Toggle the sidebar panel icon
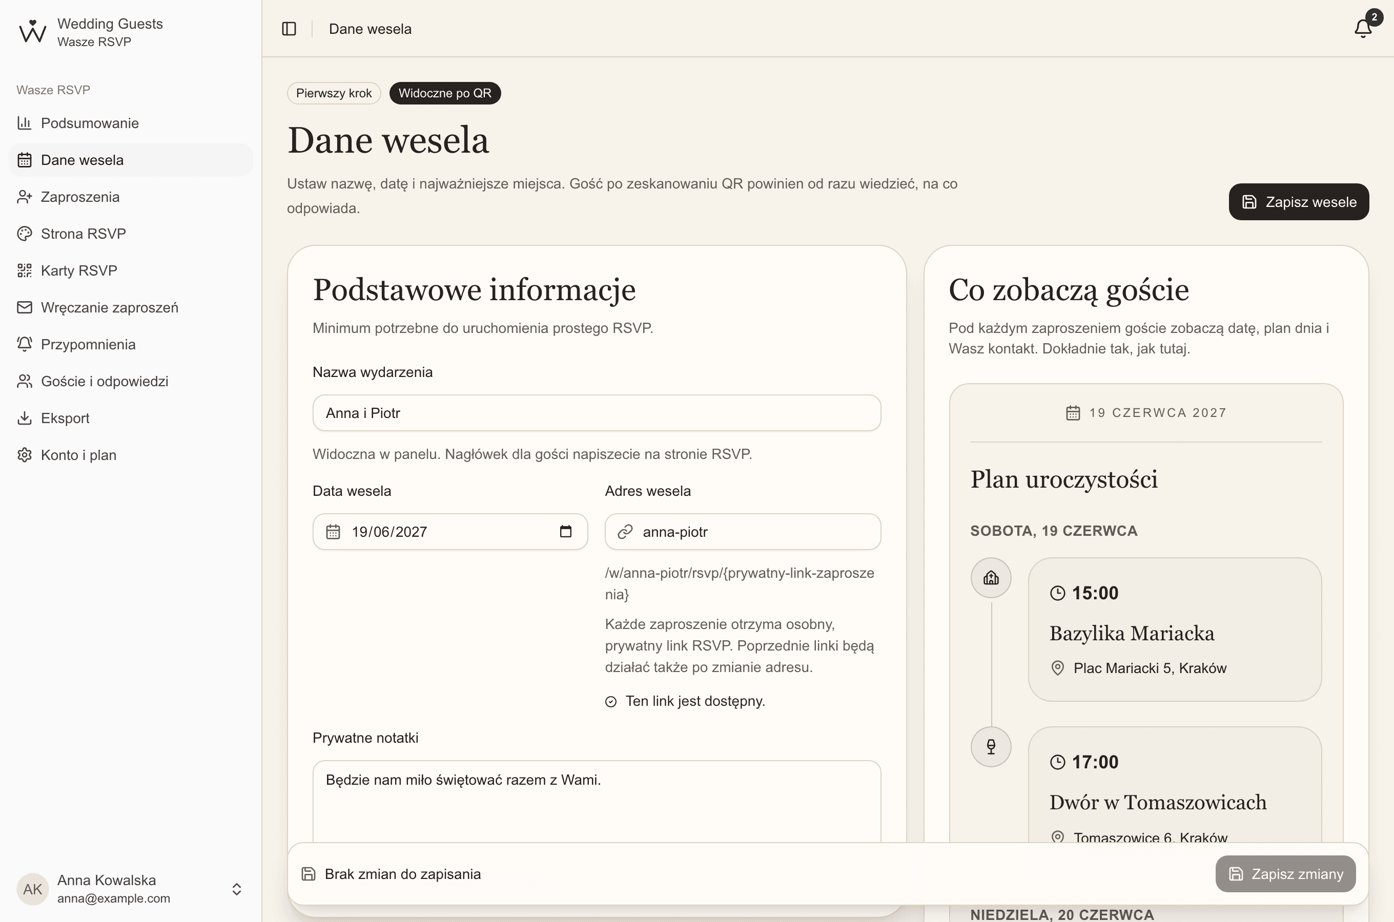This screenshot has width=1394, height=922. tap(289, 29)
